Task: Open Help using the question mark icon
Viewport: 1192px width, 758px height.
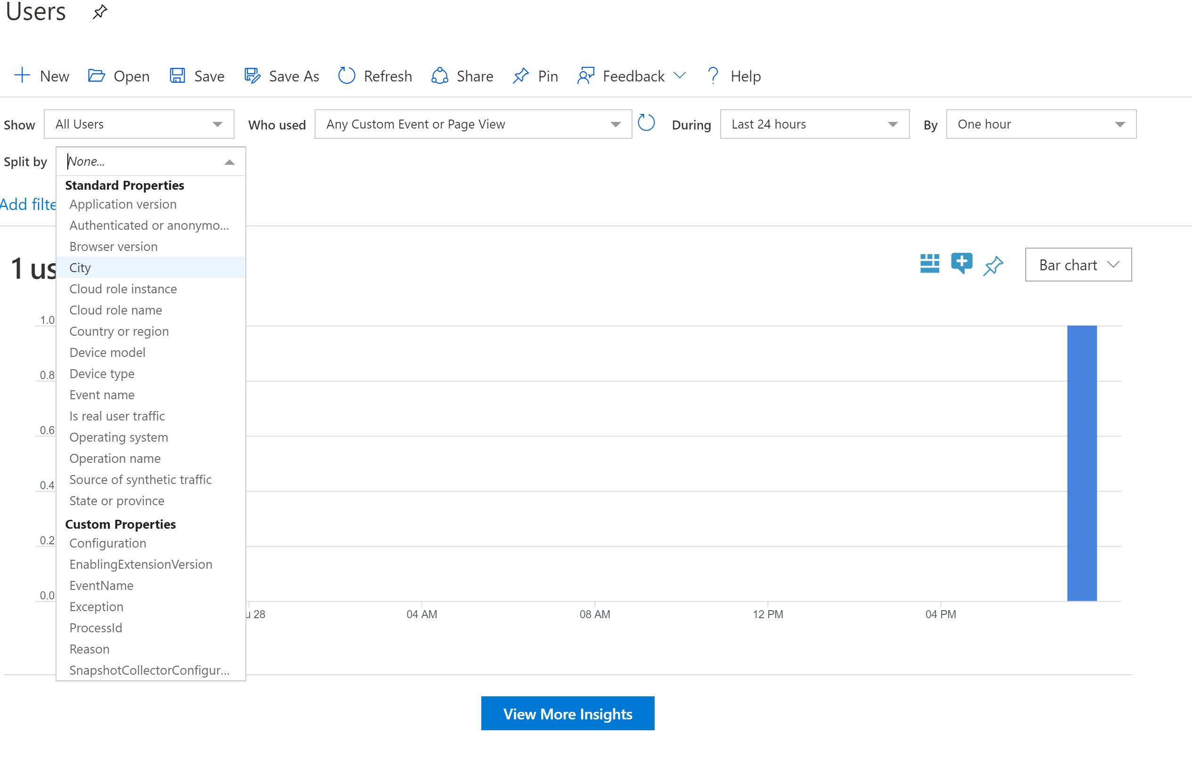Action: click(x=713, y=75)
